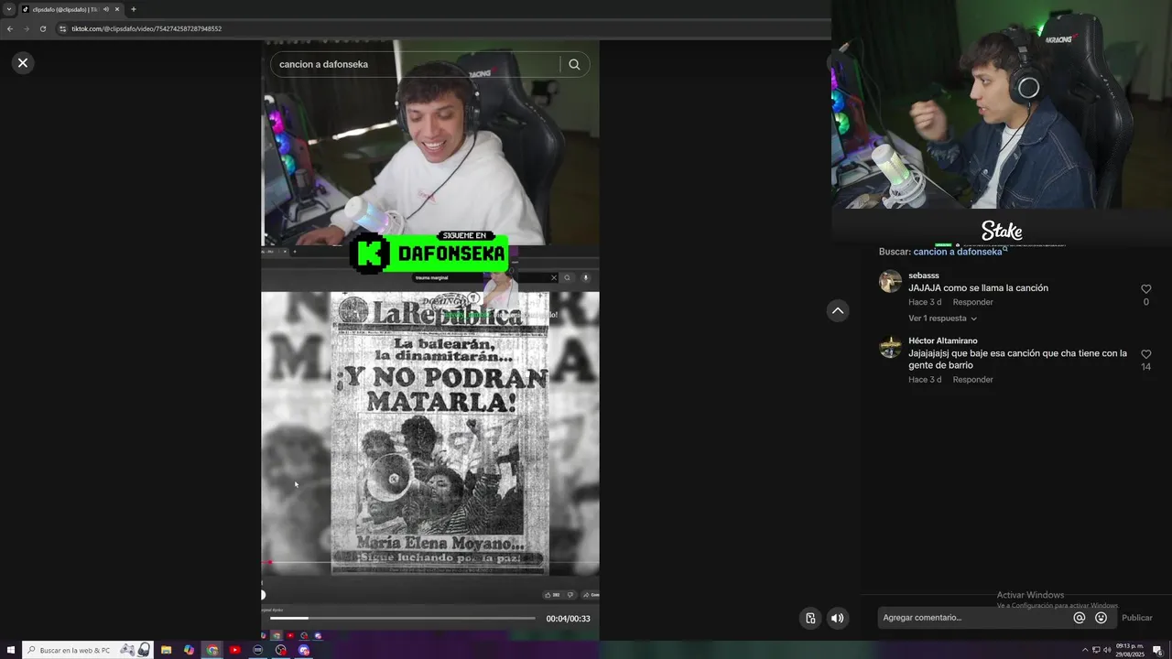Like the sebasss comment
The width and height of the screenshot is (1172, 659).
(1145, 289)
